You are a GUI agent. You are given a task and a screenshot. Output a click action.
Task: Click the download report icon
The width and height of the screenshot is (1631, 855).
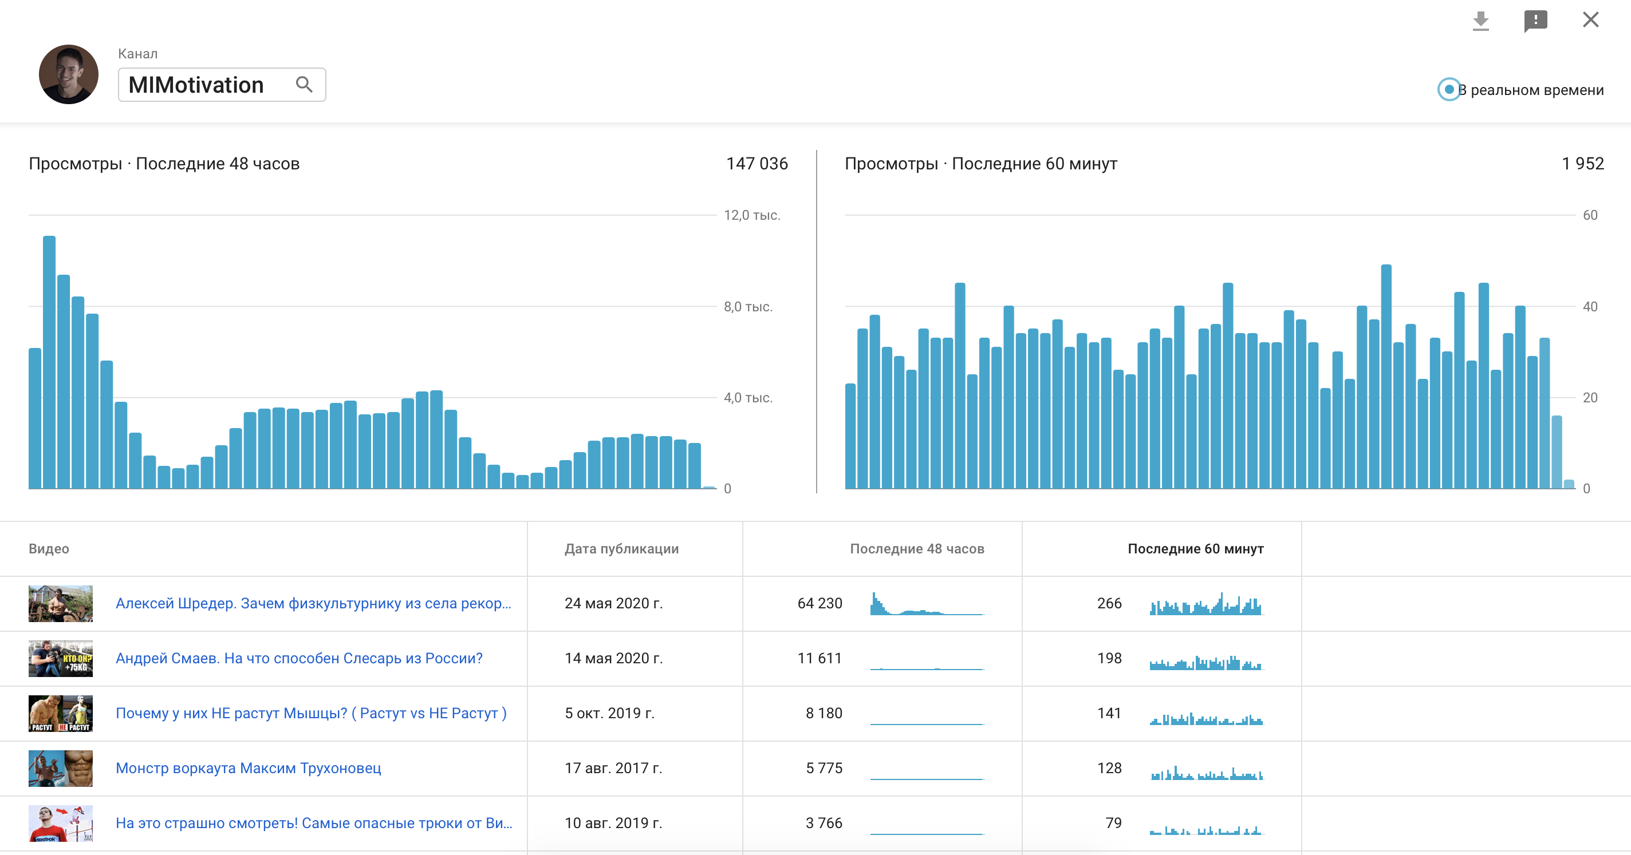[x=1480, y=21]
